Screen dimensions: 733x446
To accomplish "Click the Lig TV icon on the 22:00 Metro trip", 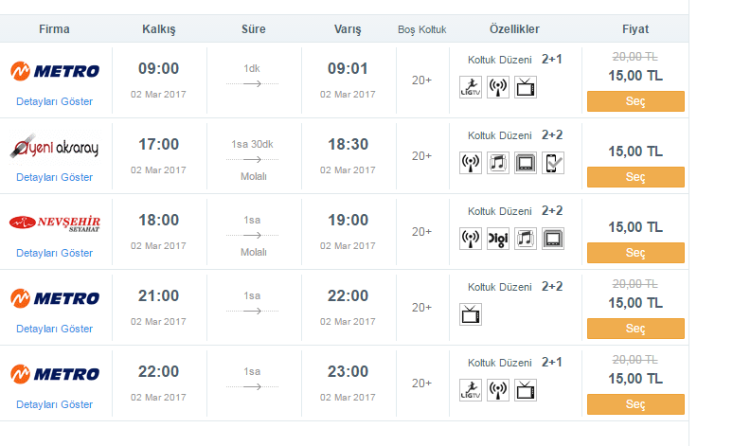I will pyautogui.click(x=471, y=389).
